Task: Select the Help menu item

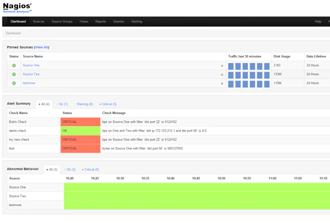Action: coord(318,21)
